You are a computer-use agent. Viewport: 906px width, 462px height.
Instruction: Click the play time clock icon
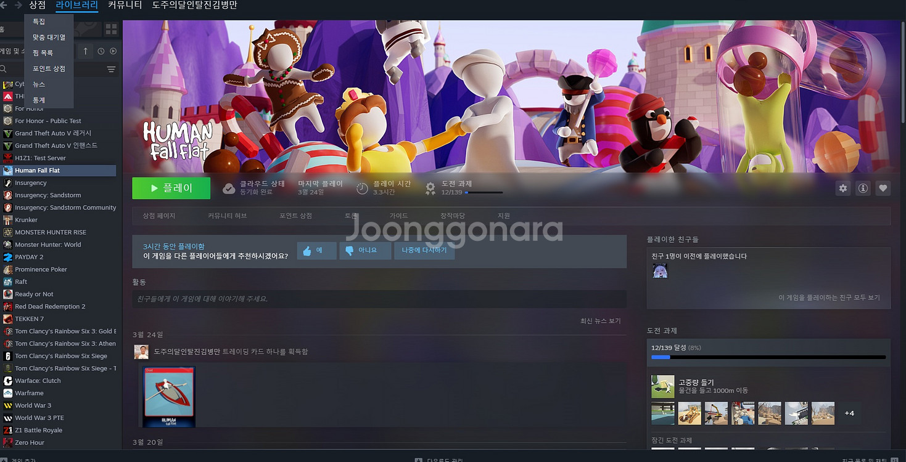pos(363,188)
